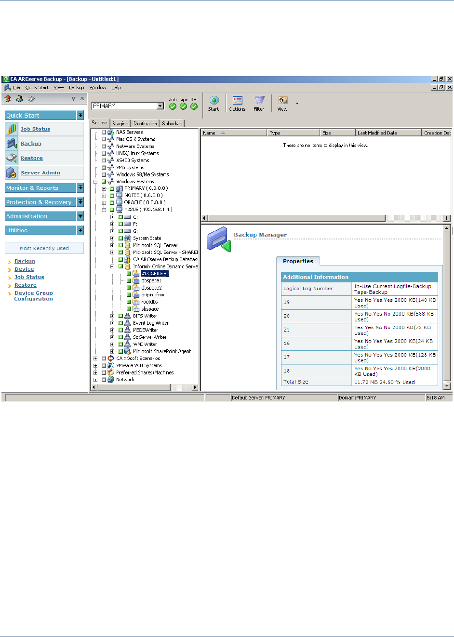
Task: Toggle the Mac OS X Systems checkbox
Action: pyautogui.click(x=104, y=139)
